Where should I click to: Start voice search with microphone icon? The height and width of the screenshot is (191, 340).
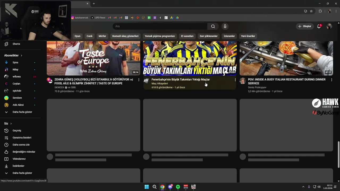tap(225, 26)
